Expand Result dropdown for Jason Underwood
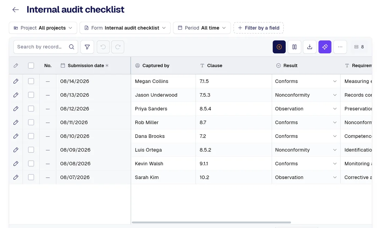The width and height of the screenshot is (381, 228). [335, 95]
